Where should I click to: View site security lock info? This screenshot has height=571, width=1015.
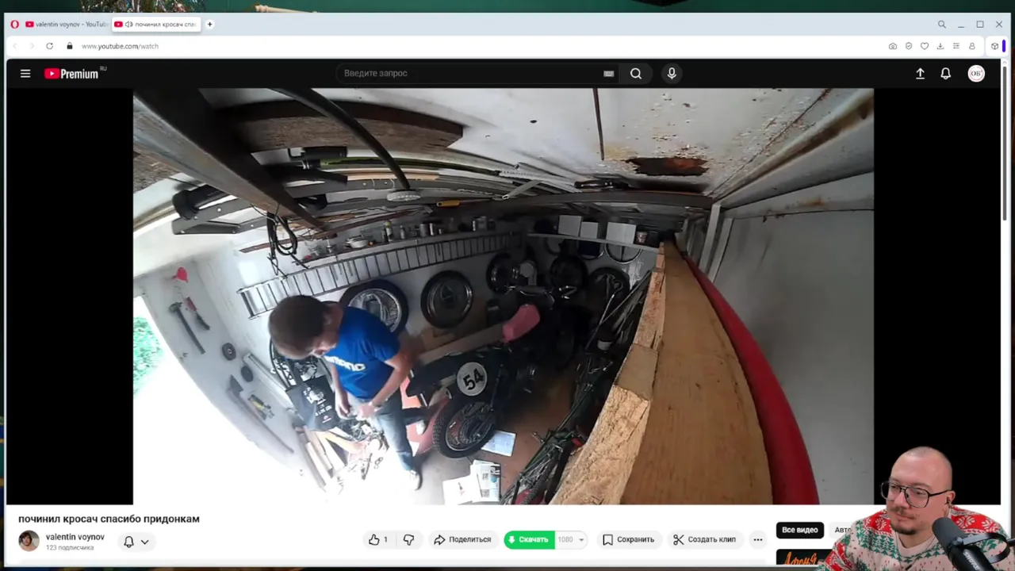coord(70,46)
